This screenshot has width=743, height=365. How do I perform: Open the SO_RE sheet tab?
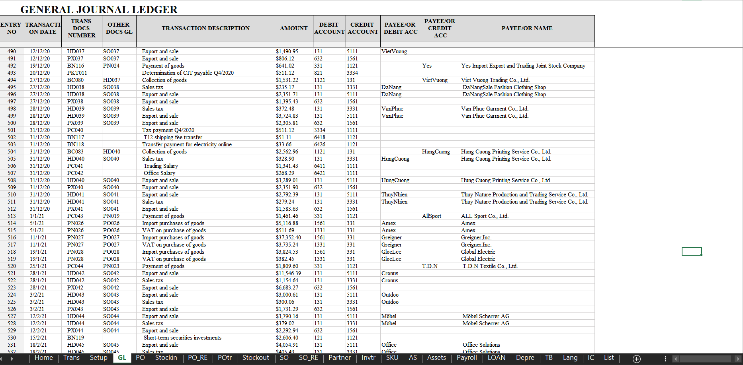(309, 357)
